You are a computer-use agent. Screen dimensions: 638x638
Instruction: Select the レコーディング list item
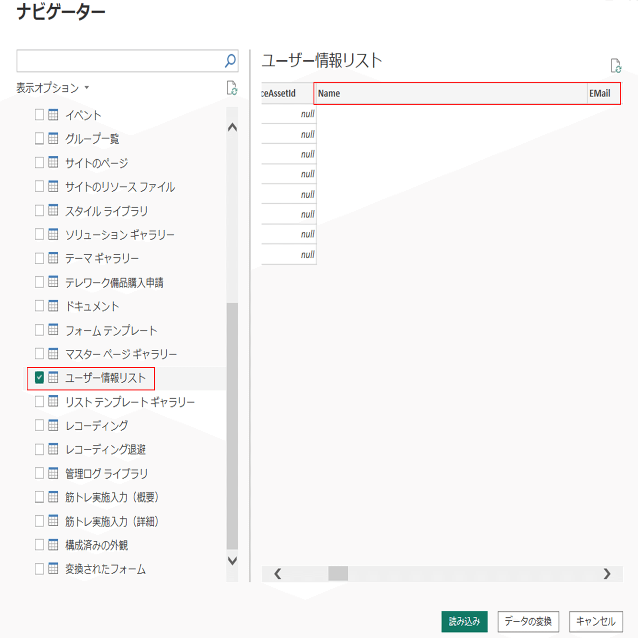pyautogui.click(x=97, y=426)
